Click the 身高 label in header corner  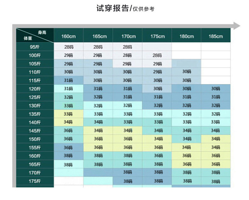point(42,32)
